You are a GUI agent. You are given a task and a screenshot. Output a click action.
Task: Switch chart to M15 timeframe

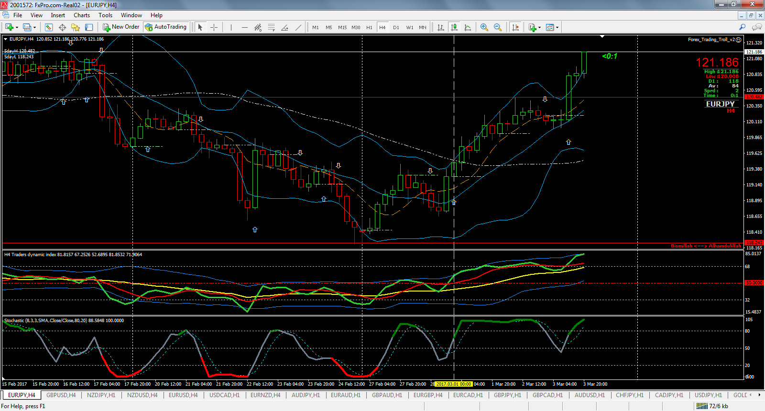click(x=342, y=27)
